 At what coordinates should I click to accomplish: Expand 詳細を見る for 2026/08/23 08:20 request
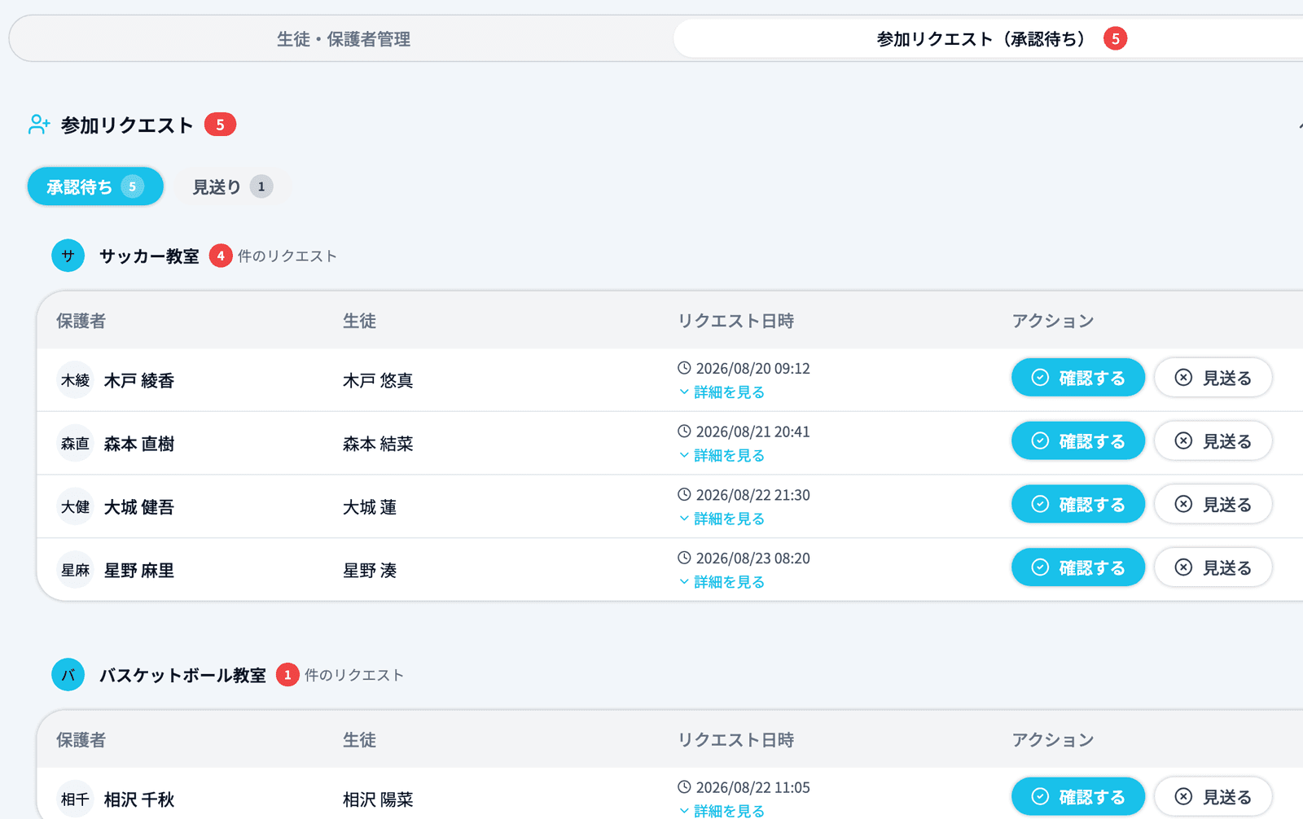tap(722, 582)
